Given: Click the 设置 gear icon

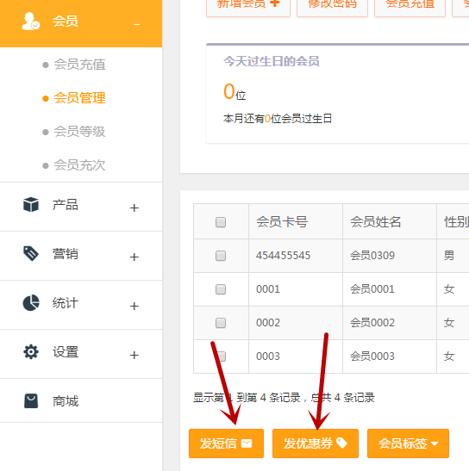Looking at the screenshot, I should coord(31,352).
